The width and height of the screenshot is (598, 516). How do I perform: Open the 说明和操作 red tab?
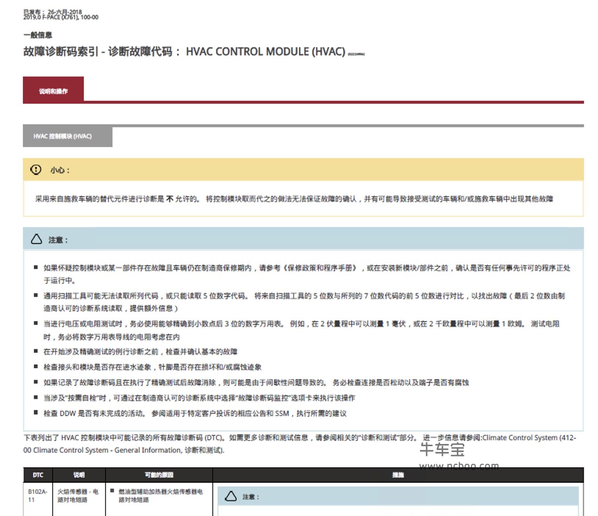(53, 90)
